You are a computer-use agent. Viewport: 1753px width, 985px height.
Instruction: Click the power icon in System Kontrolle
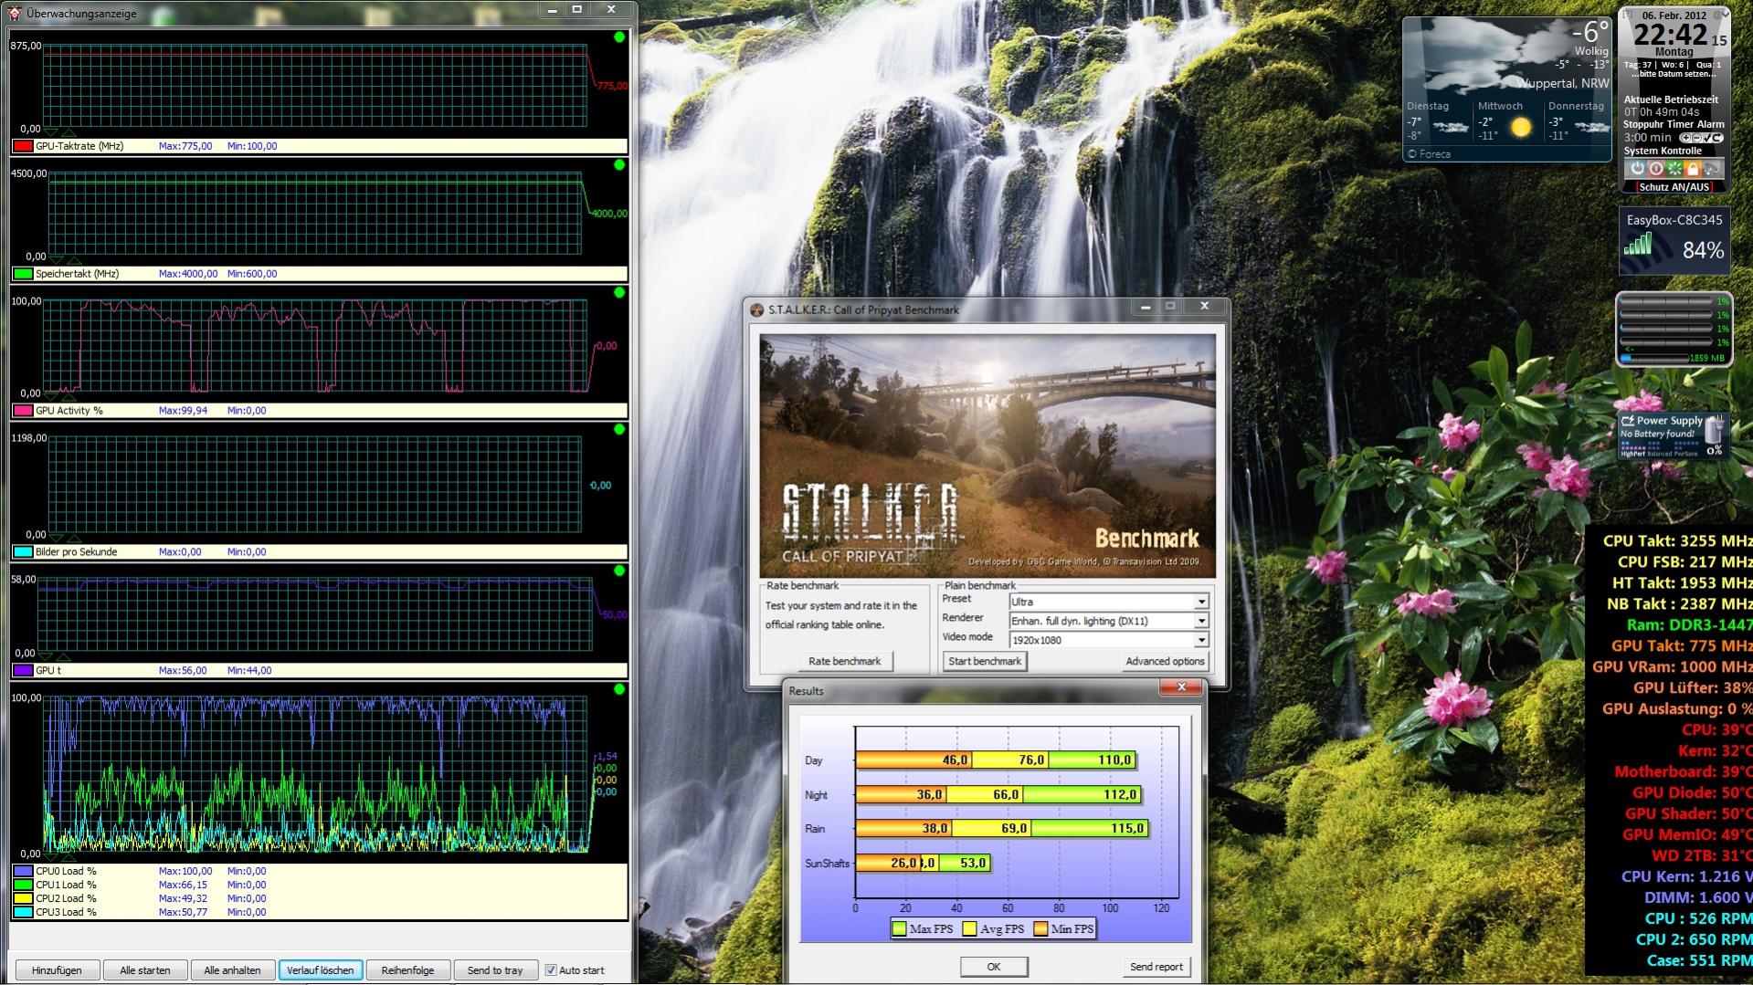(1638, 168)
